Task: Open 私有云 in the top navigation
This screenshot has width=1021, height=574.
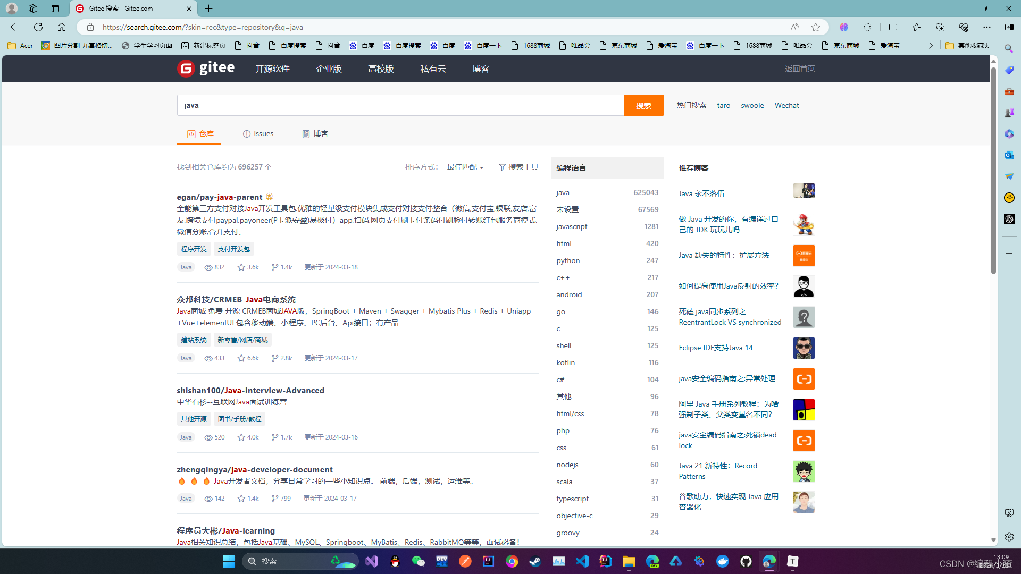Action: coord(433,69)
